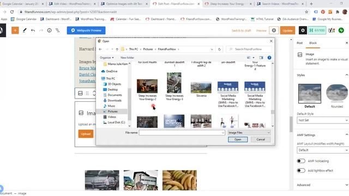Undo using the curved arrow icon
The image size is (349, 196).
(33, 30)
